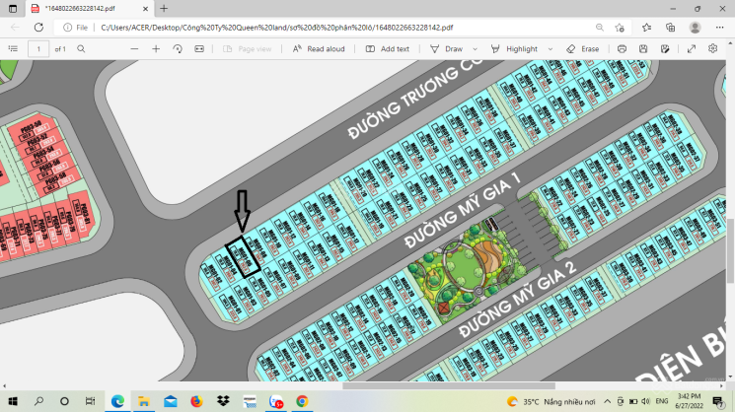Open the table of contents panel
This screenshot has height=412, width=735.
coord(14,48)
